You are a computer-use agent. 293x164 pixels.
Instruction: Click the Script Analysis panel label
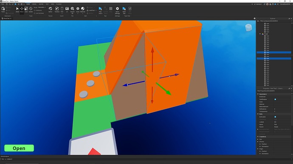[x=5, y=156]
